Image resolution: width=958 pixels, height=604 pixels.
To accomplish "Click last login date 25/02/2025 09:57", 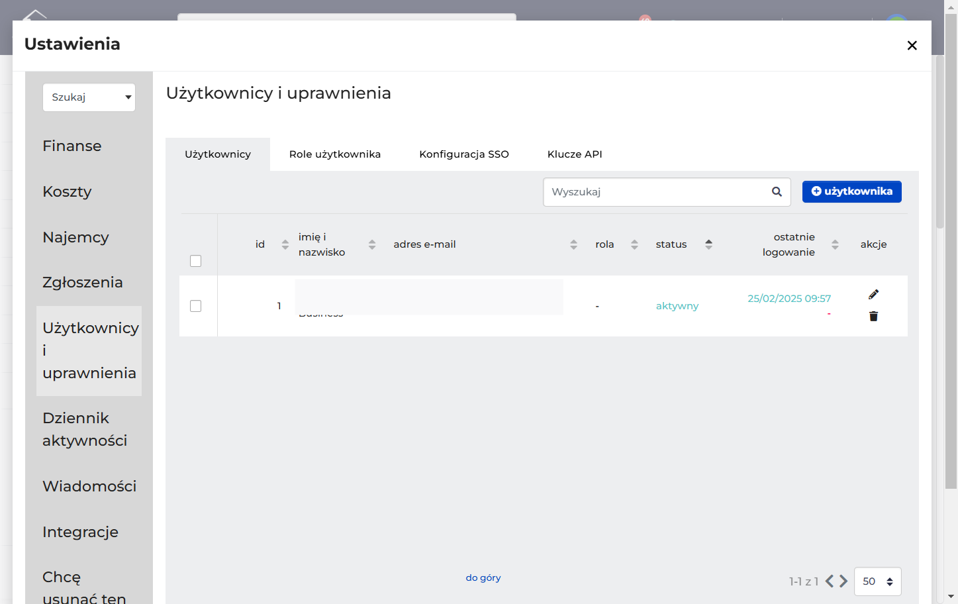I will coord(789,299).
